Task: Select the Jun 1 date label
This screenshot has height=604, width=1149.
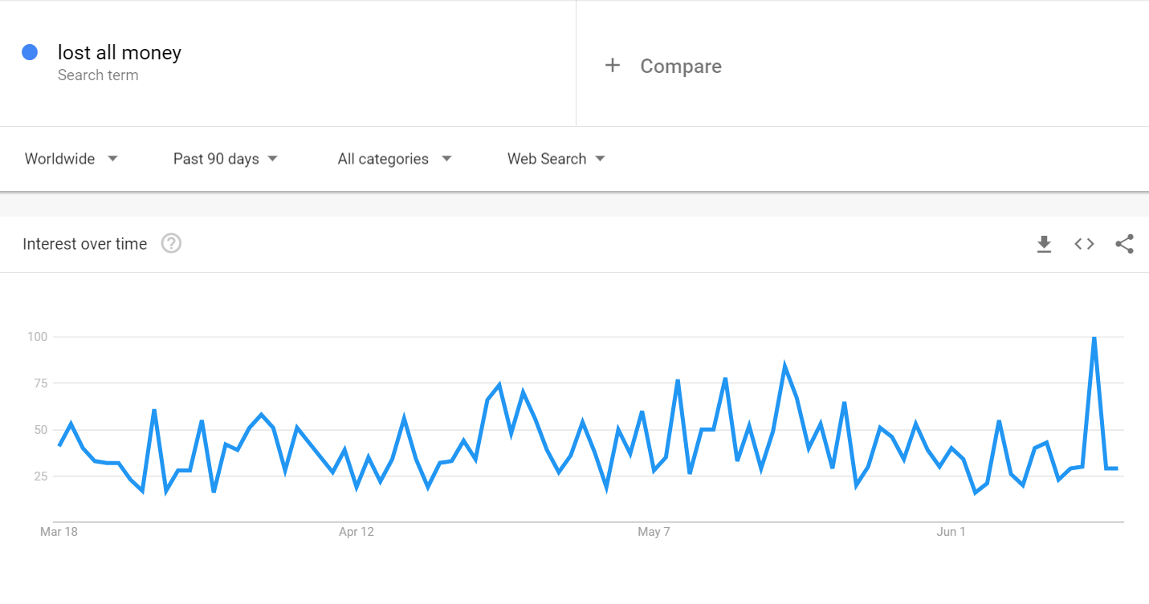Action: 951,532
